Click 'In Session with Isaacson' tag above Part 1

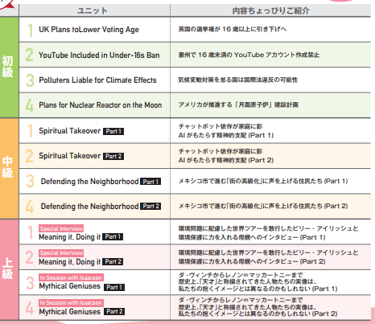(x=71, y=277)
